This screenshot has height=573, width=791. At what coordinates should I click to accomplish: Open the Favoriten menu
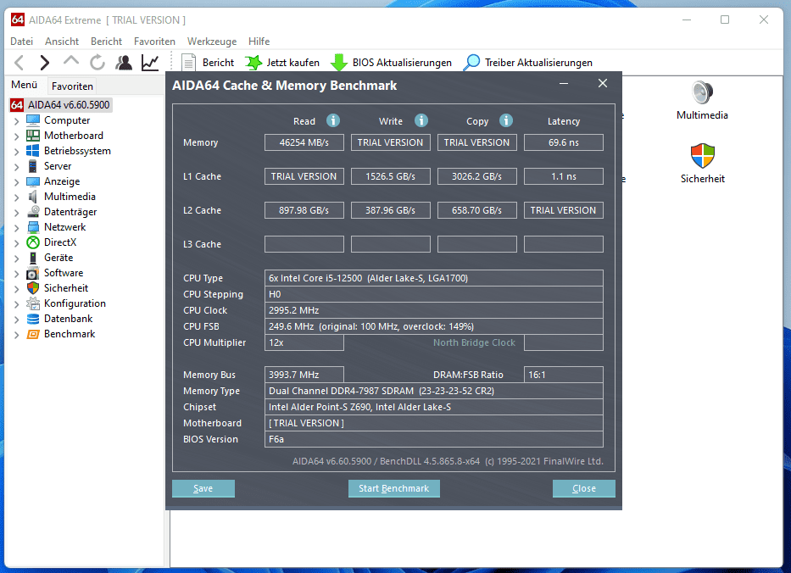154,42
